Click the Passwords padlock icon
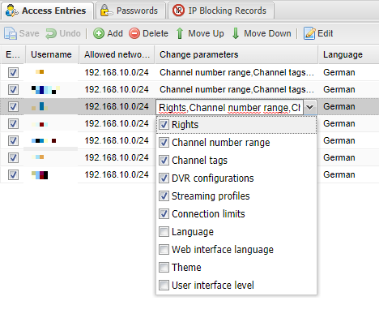The height and width of the screenshot is (318, 379). pyautogui.click(x=106, y=11)
